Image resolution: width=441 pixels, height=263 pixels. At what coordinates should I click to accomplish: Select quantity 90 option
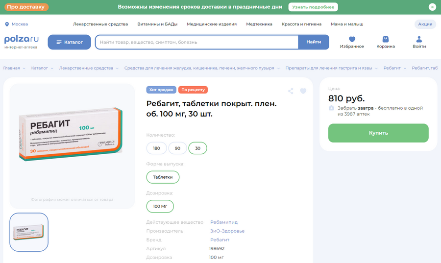click(x=177, y=148)
